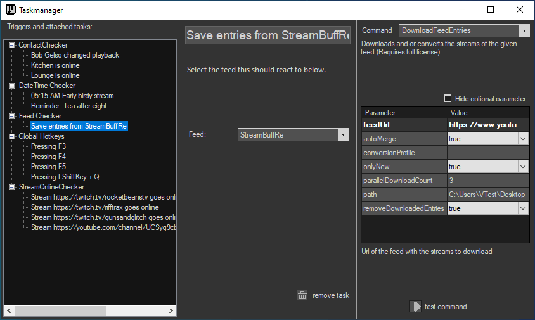Open the removeDownloadedEntries value dropdown
Viewport: 535px width, 320px height.
(522, 208)
